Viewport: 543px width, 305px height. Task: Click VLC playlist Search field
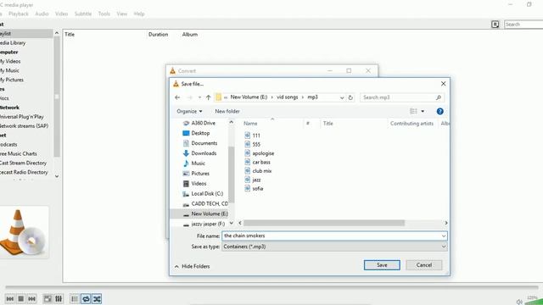[x=523, y=25]
